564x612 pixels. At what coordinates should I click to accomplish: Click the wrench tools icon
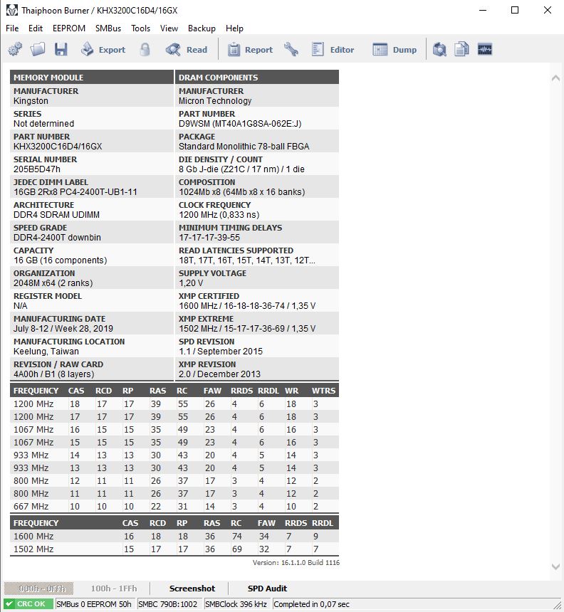(x=291, y=50)
